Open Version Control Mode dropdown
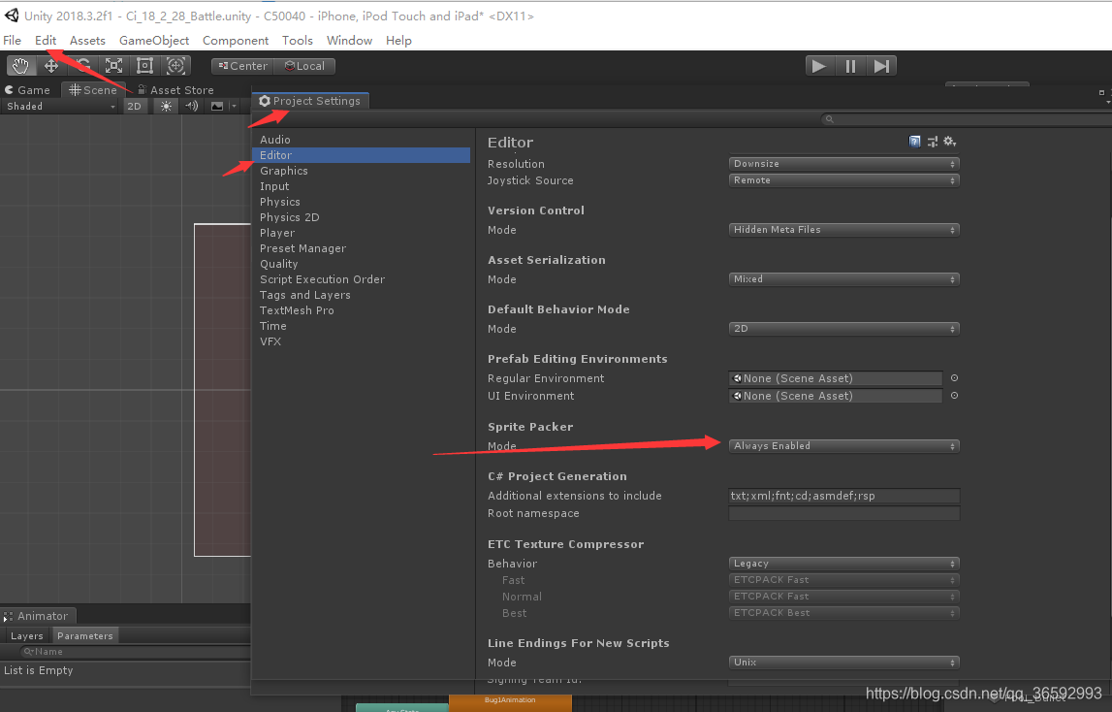The image size is (1112, 712). (843, 230)
